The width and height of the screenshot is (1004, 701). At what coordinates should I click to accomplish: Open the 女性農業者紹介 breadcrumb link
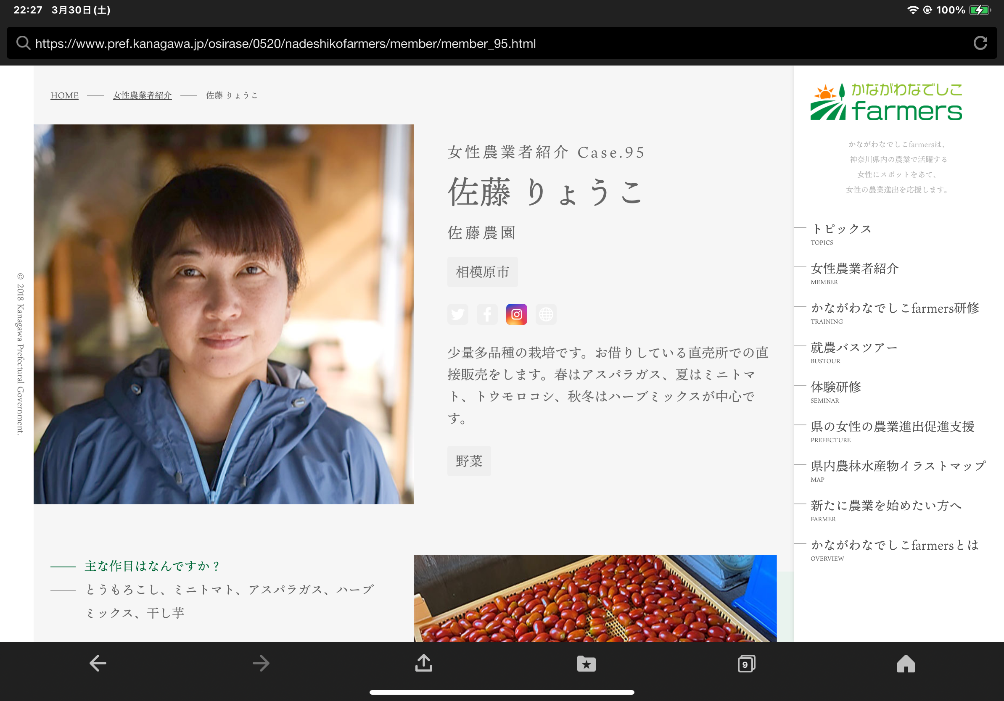click(x=142, y=95)
